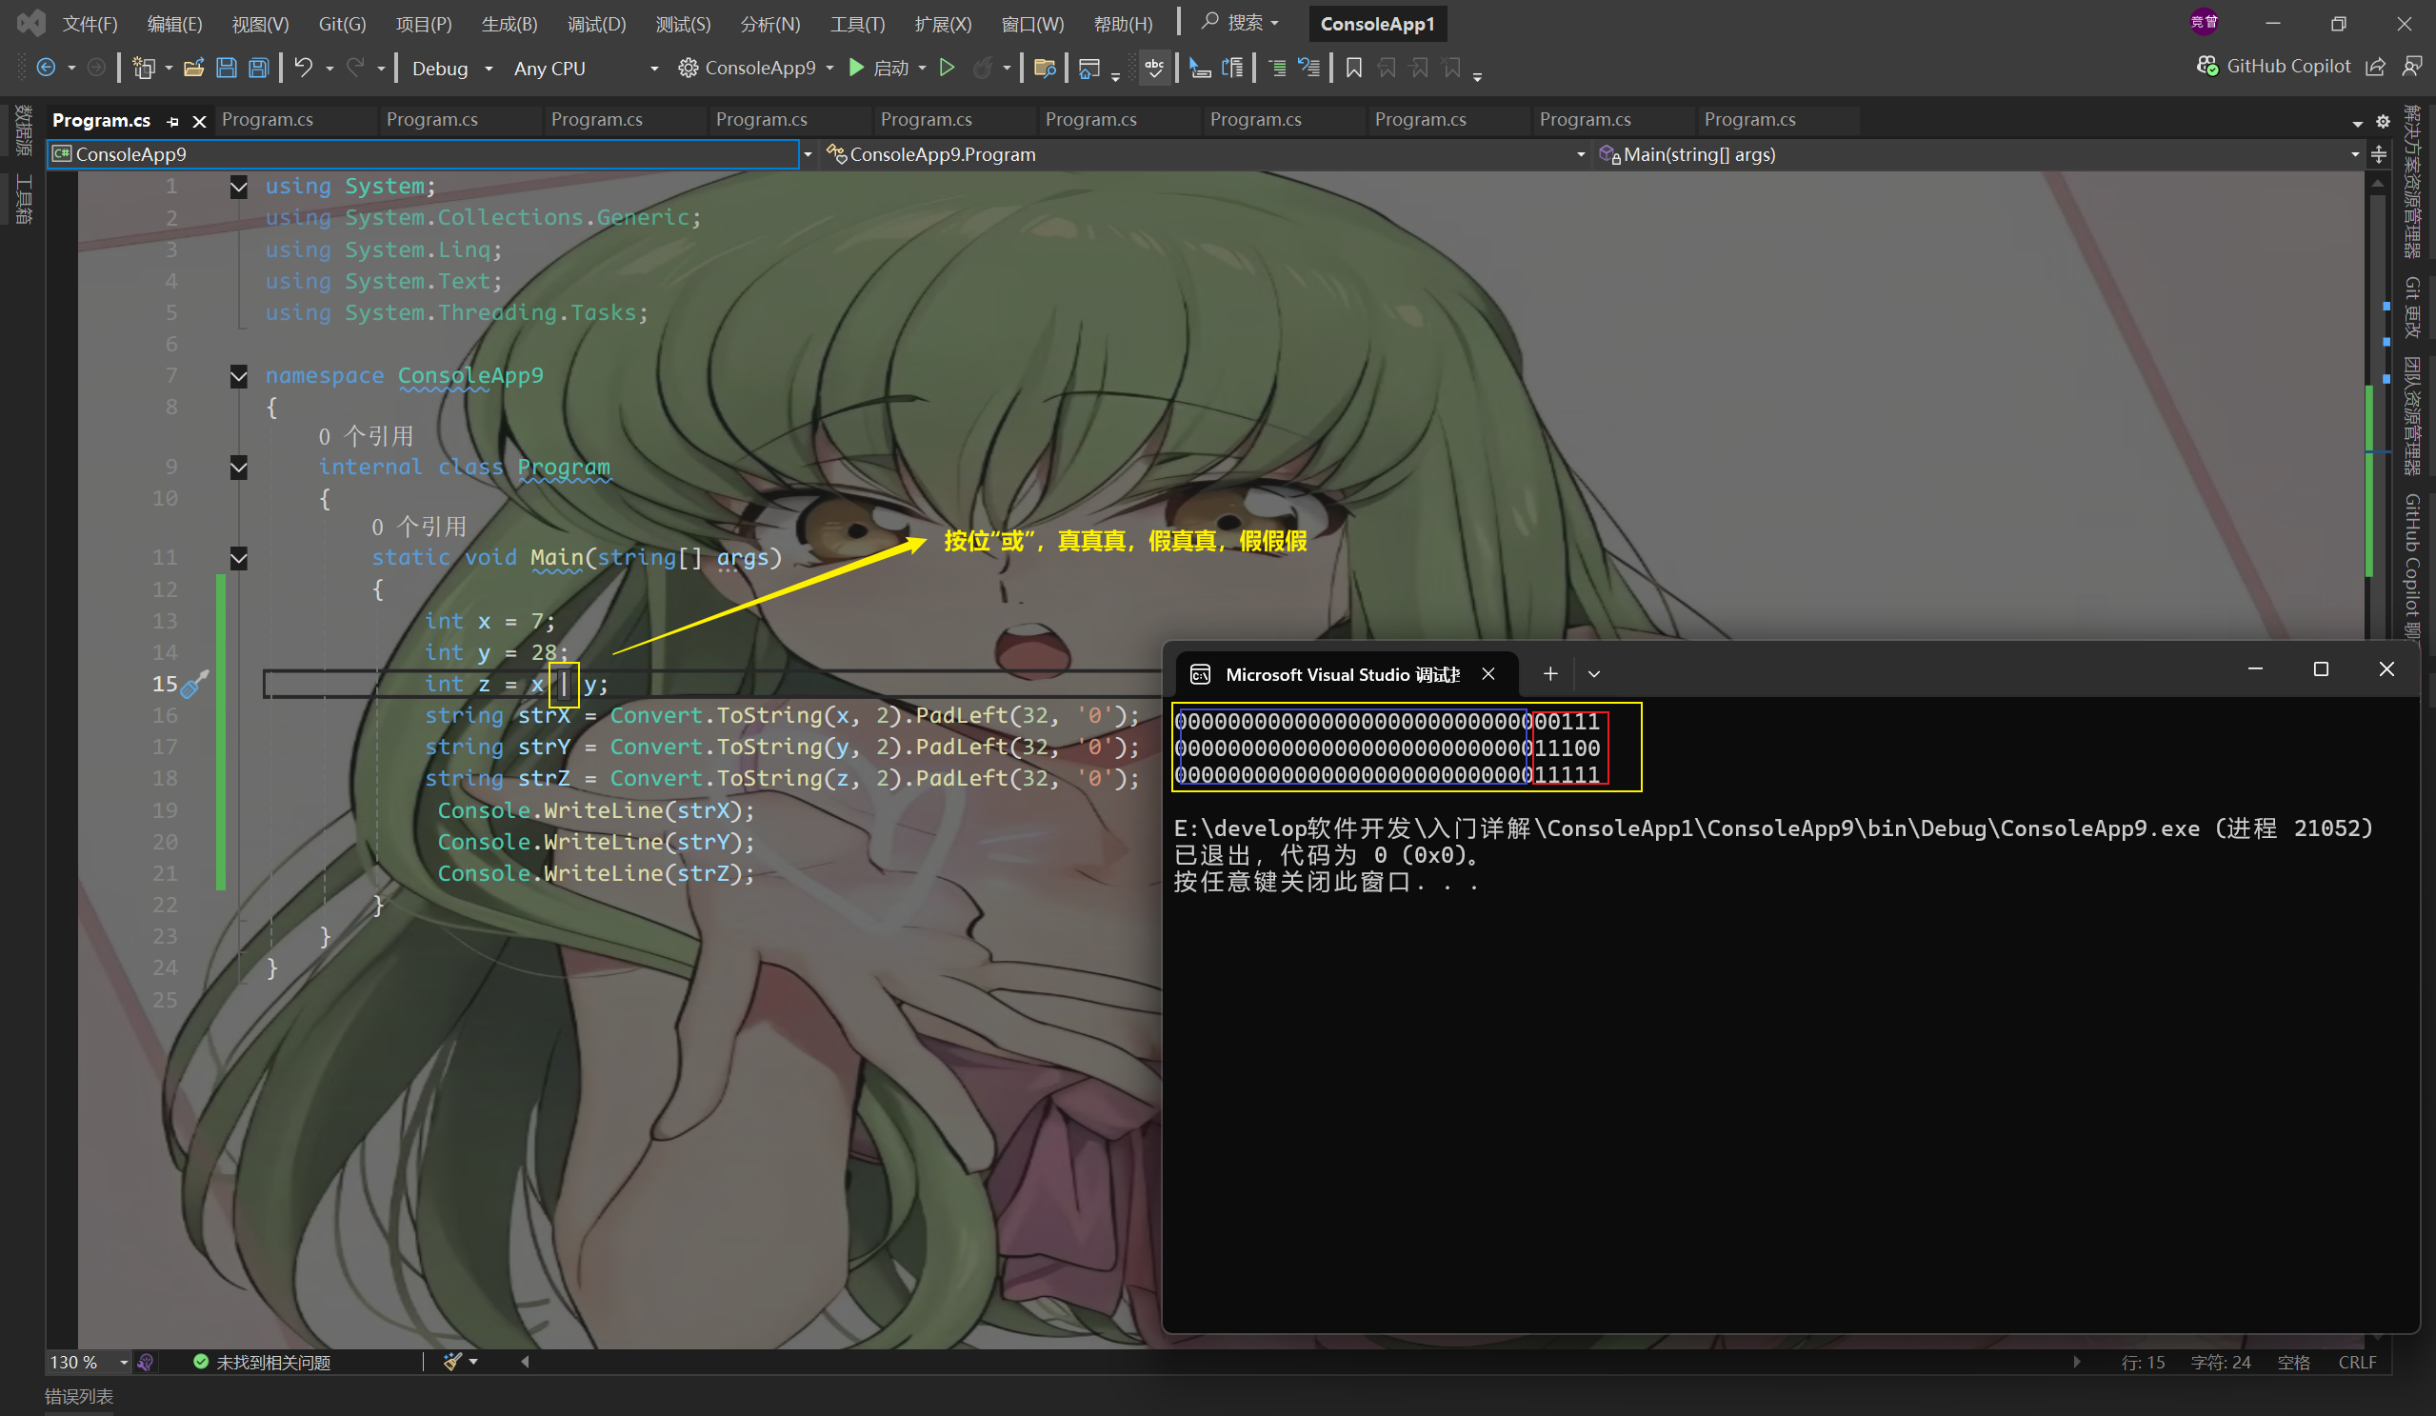The height and width of the screenshot is (1416, 2436).
Task: Click the code cleanup broom icon
Action: coord(452,1362)
